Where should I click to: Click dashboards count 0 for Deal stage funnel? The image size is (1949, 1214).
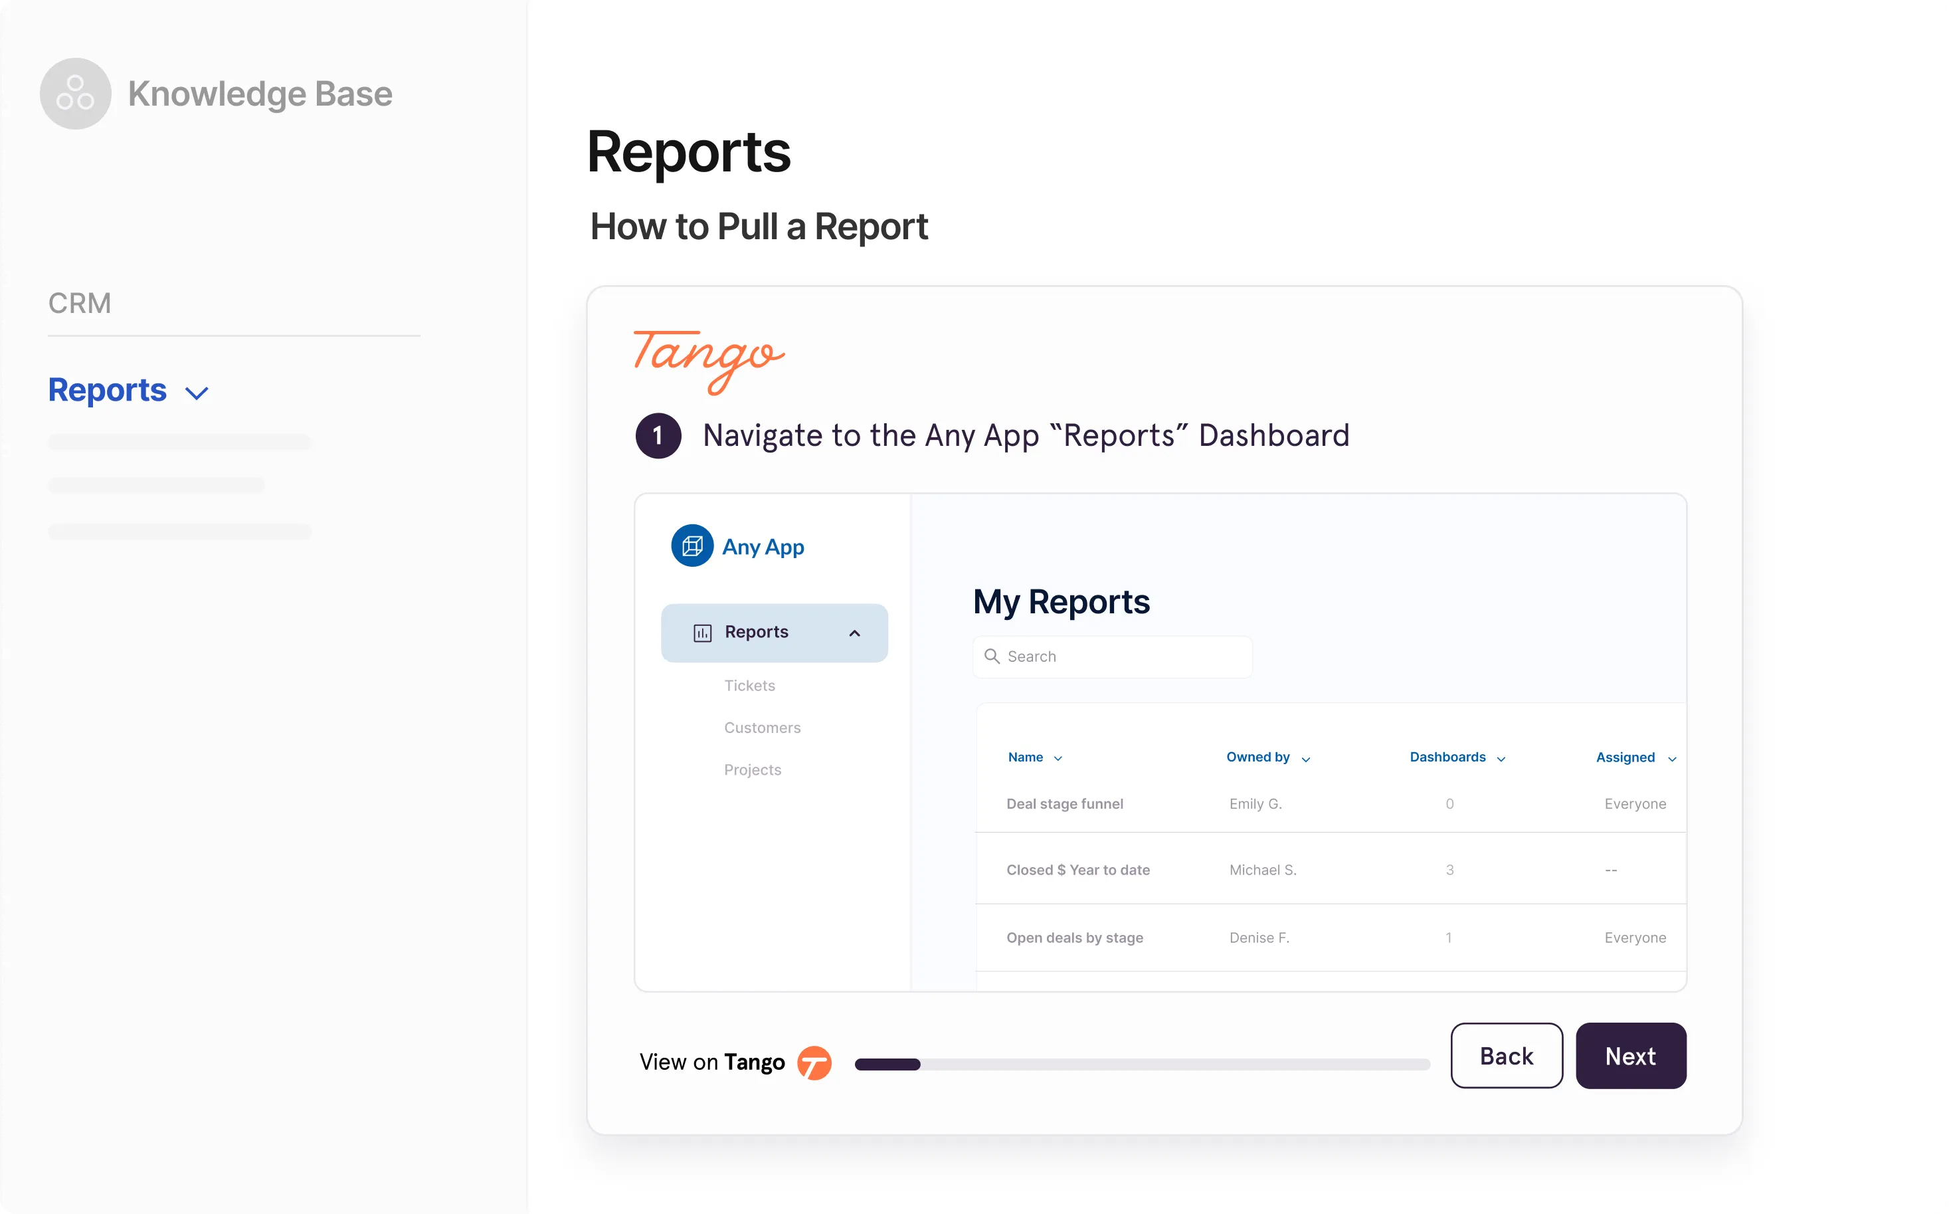tap(1449, 804)
